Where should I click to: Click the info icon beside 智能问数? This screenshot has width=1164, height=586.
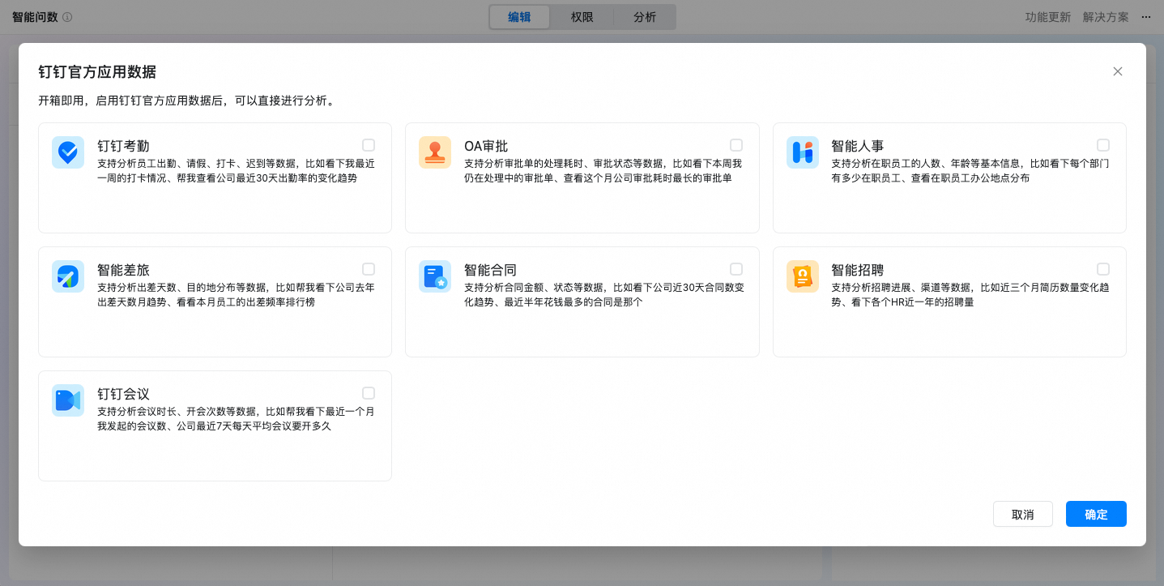[x=67, y=17]
